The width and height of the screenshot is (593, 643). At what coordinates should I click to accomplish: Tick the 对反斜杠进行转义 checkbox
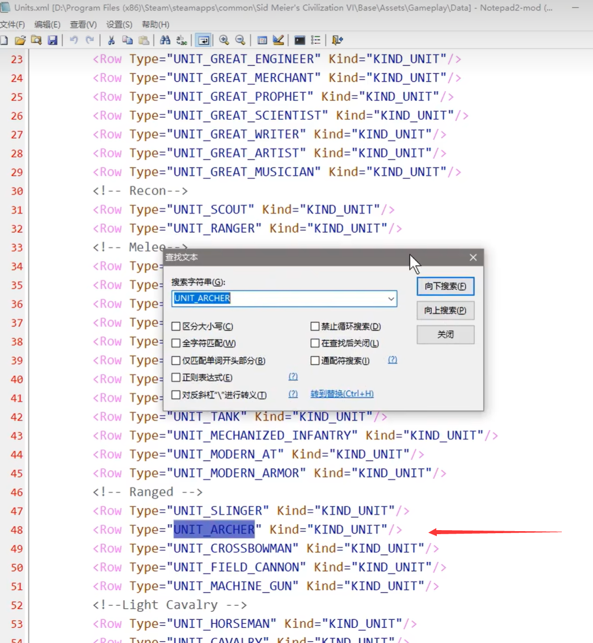point(176,395)
